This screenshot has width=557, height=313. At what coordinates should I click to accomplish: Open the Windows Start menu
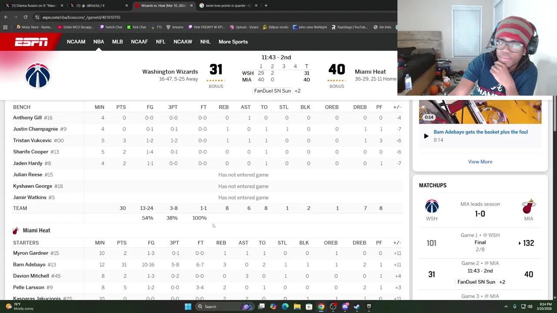(x=188, y=306)
